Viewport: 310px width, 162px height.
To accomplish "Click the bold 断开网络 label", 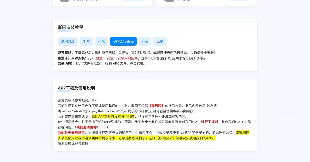I will 65,53.
